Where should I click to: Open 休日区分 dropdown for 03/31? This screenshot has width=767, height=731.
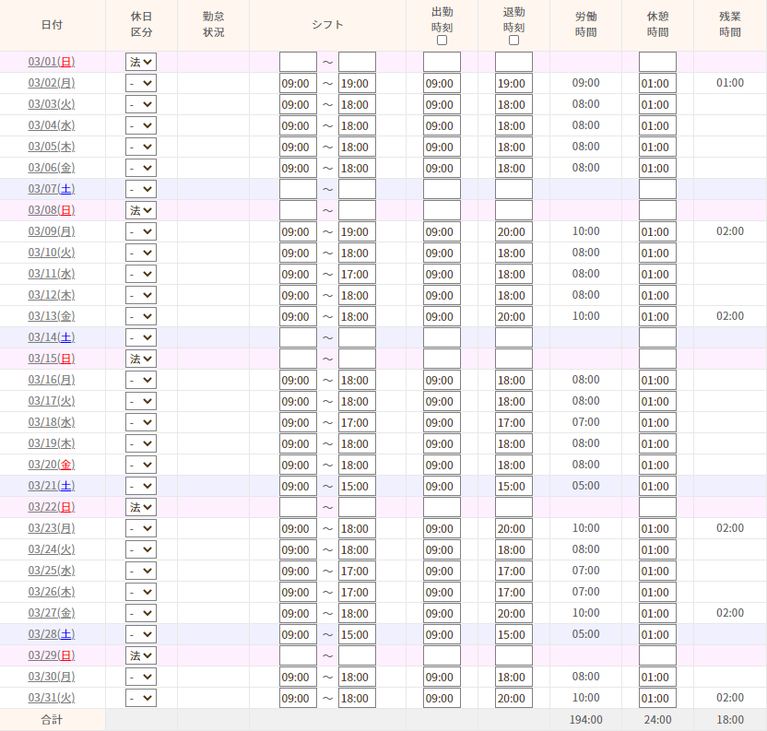[x=141, y=698]
